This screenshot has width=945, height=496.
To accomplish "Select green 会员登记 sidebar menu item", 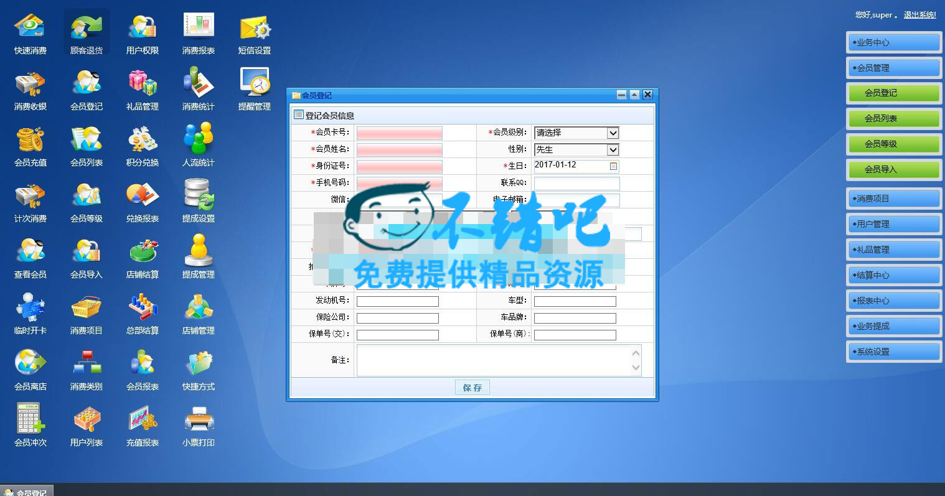I will point(894,93).
